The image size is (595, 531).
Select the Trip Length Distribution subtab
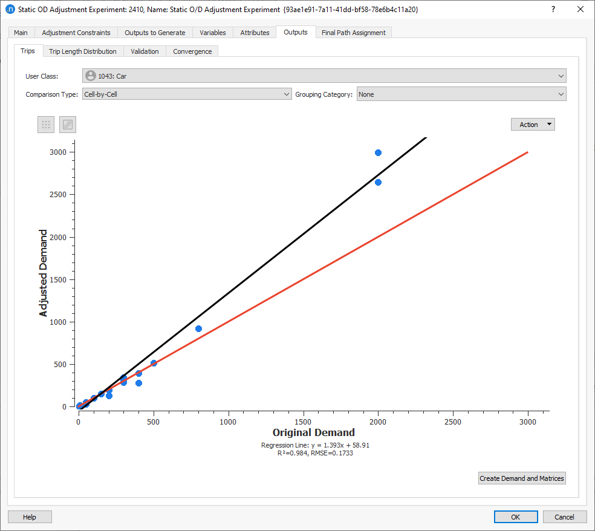click(x=83, y=51)
